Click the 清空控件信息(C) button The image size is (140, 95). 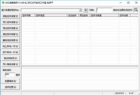10,34
